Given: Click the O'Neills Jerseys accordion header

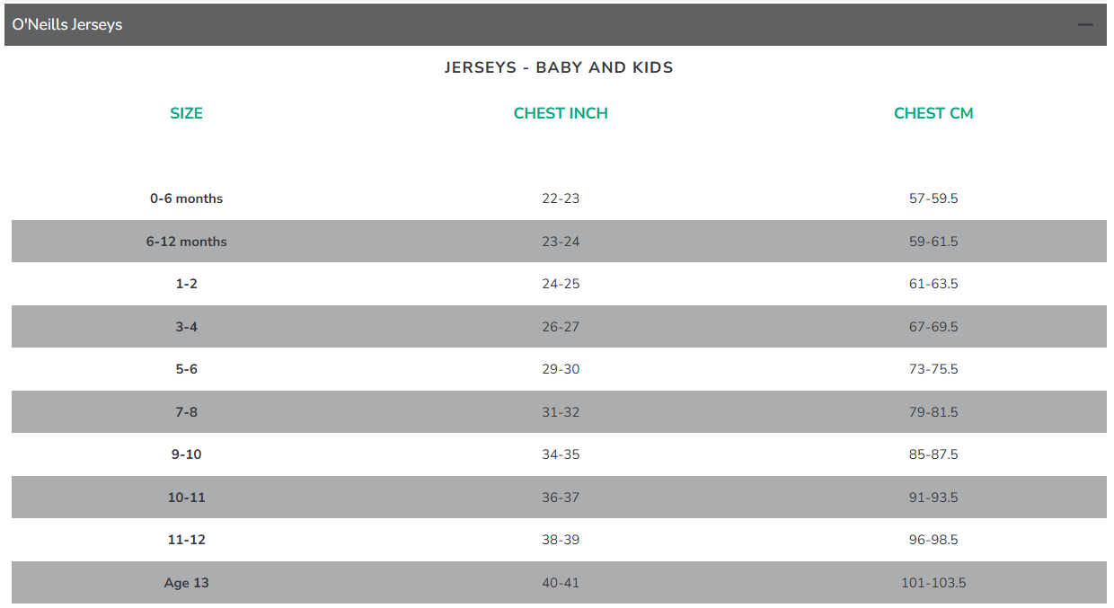Looking at the screenshot, I should 67,25.
